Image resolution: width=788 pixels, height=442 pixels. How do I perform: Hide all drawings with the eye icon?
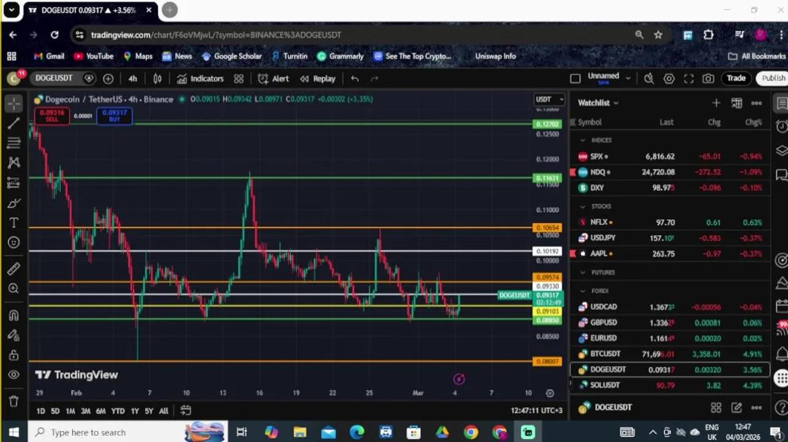click(x=14, y=375)
